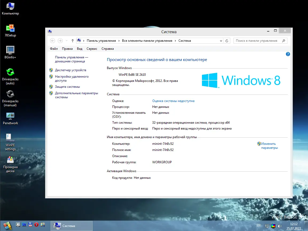Maximize the Система window
The width and height of the screenshot is (308, 231).
click(275, 31)
